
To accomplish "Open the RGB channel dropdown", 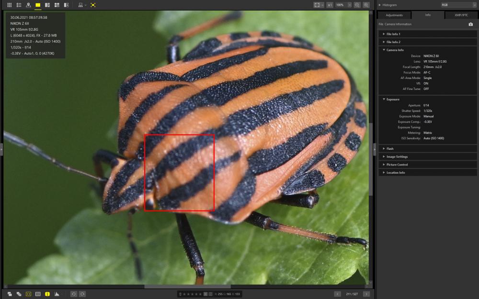I will tap(458, 5).
